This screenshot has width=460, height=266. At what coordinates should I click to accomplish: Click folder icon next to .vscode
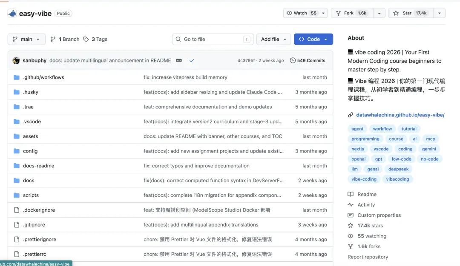(17, 122)
